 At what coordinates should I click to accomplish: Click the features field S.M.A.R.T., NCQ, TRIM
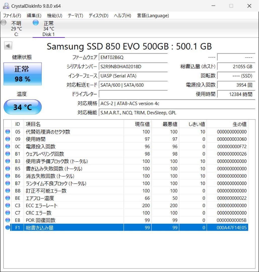point(177,113)
